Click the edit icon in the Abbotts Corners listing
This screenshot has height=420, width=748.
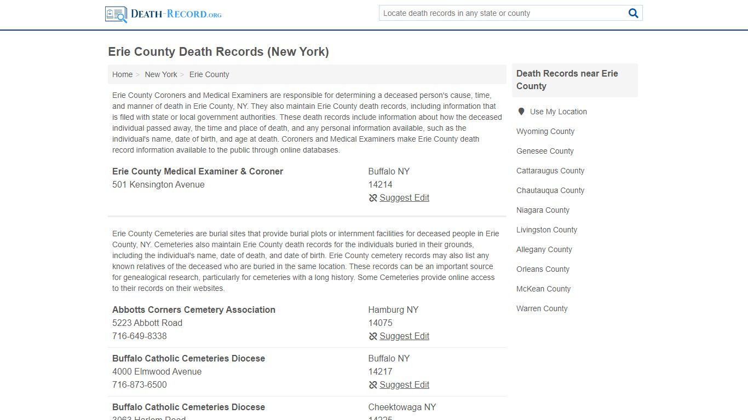(373, 336)
